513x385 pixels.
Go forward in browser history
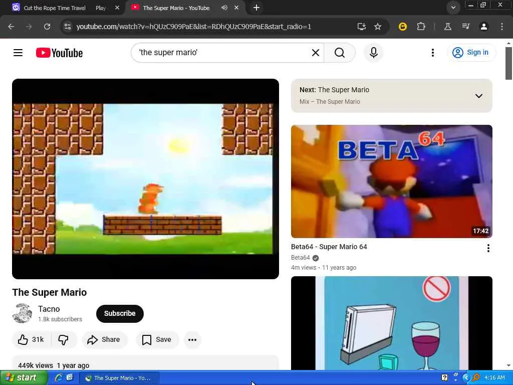[x=29, y=27]
